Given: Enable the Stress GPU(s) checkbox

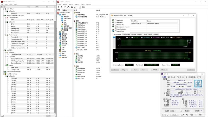Looking at the screenshot, I should pyautogui.click(x=115, y=31).
